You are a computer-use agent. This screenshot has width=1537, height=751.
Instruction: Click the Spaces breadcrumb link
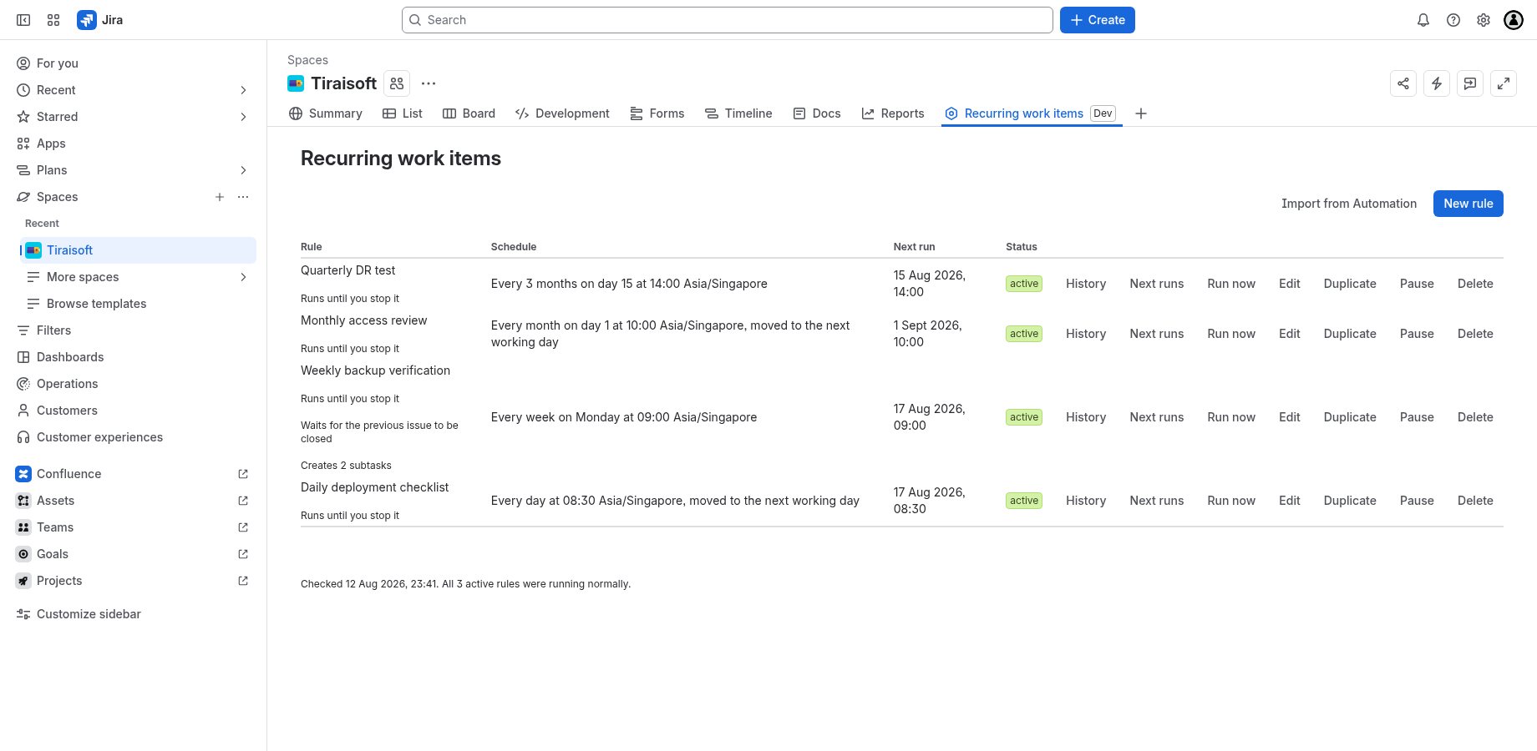307,60
